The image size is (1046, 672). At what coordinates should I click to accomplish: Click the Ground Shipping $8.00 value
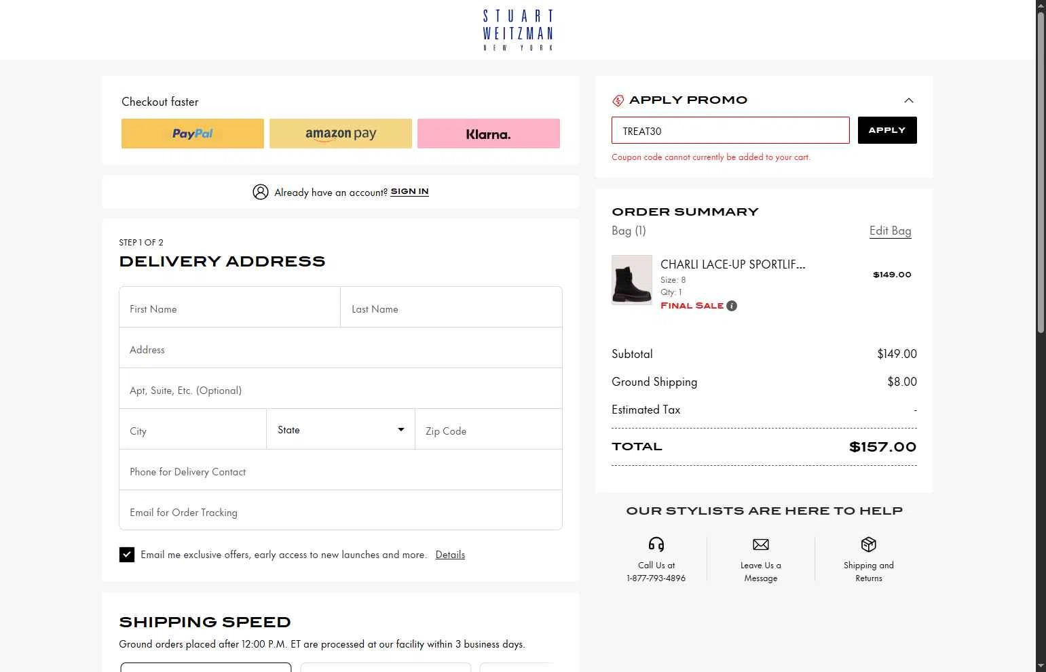902,382
